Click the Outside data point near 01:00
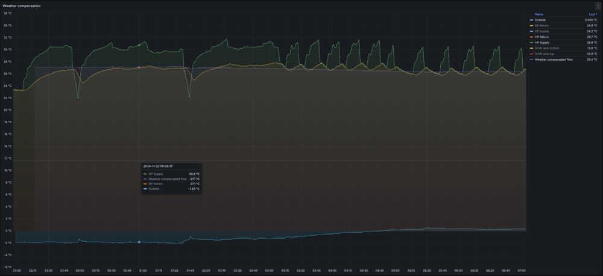 [x=139, y=242]
